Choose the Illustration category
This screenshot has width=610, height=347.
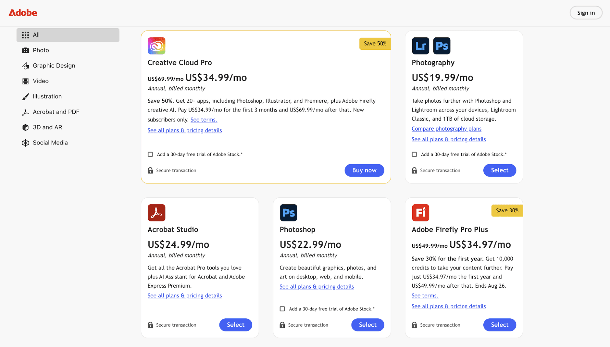[68, 97]
